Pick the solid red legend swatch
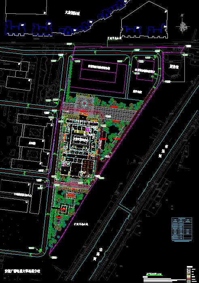The width and height of the screenshot is (199, 283). point(188,280)
